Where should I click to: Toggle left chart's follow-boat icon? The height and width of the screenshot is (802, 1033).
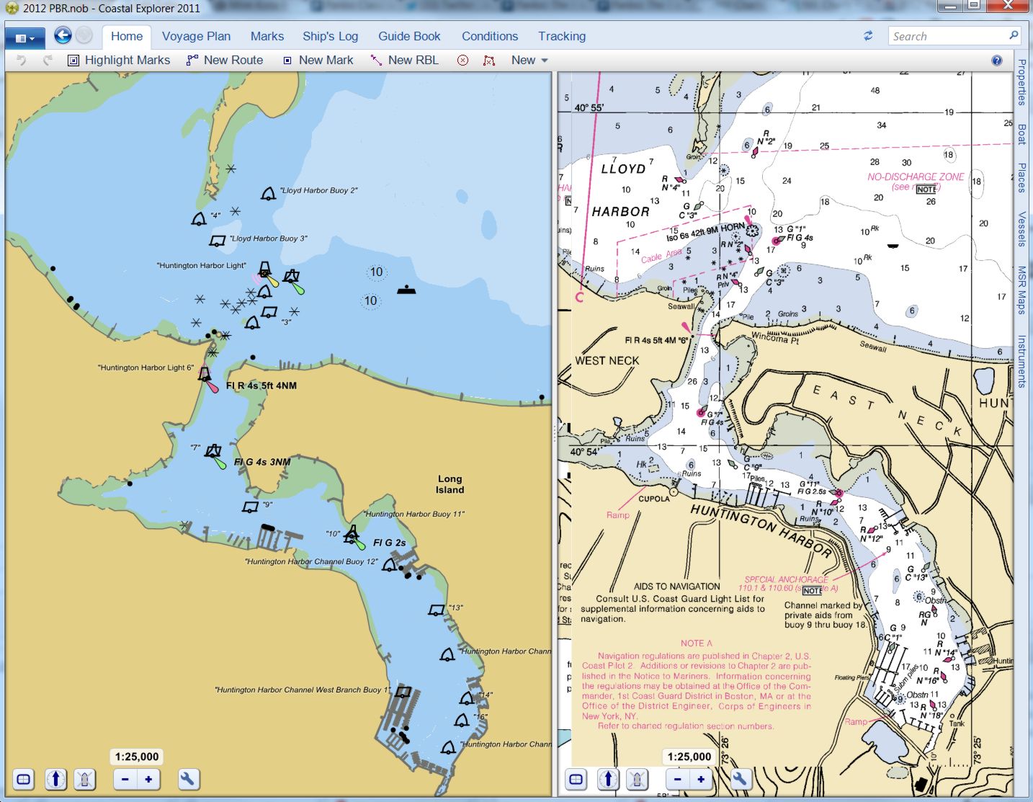85,779
